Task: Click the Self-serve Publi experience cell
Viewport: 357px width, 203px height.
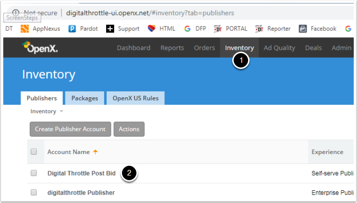Action: [332, 173]
